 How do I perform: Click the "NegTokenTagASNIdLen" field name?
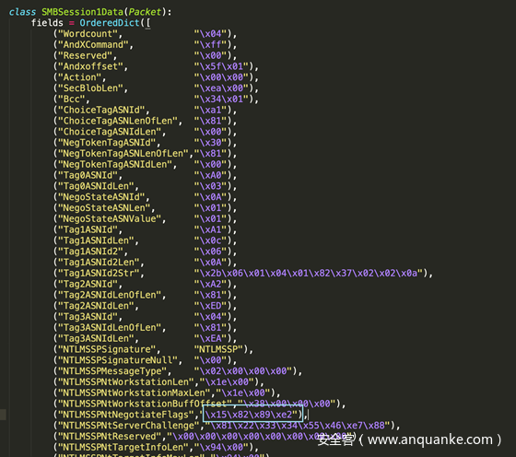115,164
